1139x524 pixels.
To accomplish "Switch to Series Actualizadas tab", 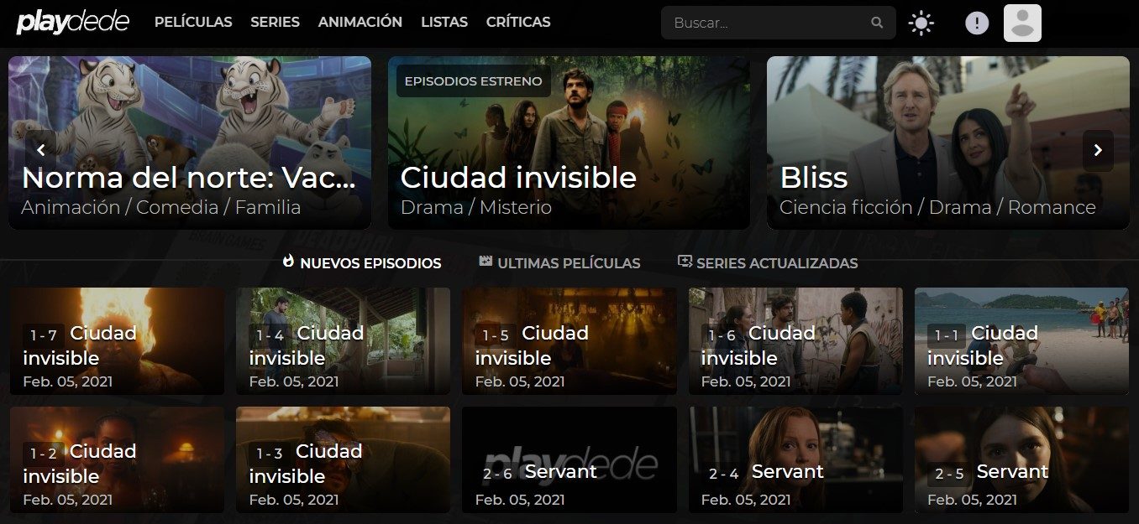I will (x=768, y=262).
